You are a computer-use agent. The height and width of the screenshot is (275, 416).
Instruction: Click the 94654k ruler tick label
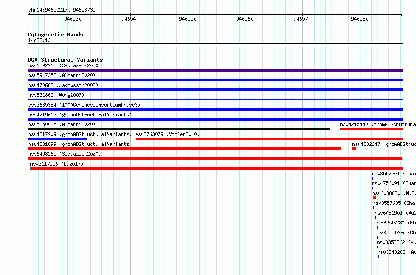point(130,19)
